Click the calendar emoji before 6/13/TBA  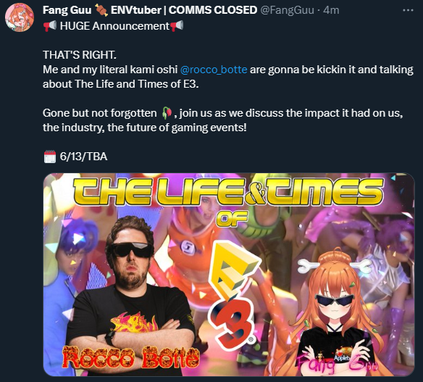(x=50, y=157)
